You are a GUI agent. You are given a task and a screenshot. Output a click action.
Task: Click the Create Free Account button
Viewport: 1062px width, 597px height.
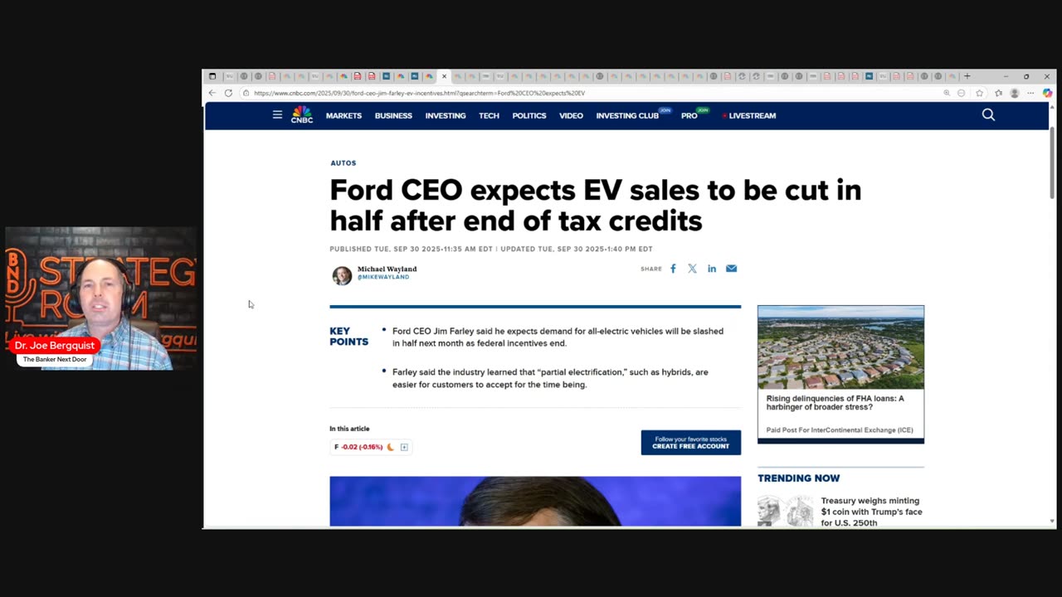(690, 443)
